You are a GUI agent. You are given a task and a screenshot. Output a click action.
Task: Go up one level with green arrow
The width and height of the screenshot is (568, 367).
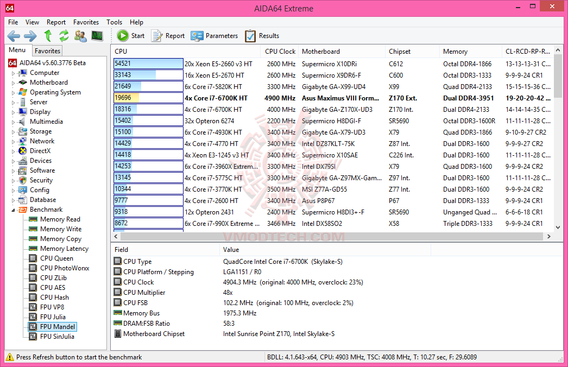click(x=48, y=36)
